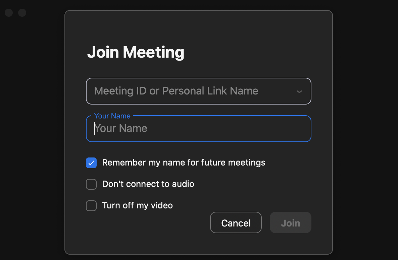Check the Turn off my video box
Screen dimensions: 398x260
point(91,205)
